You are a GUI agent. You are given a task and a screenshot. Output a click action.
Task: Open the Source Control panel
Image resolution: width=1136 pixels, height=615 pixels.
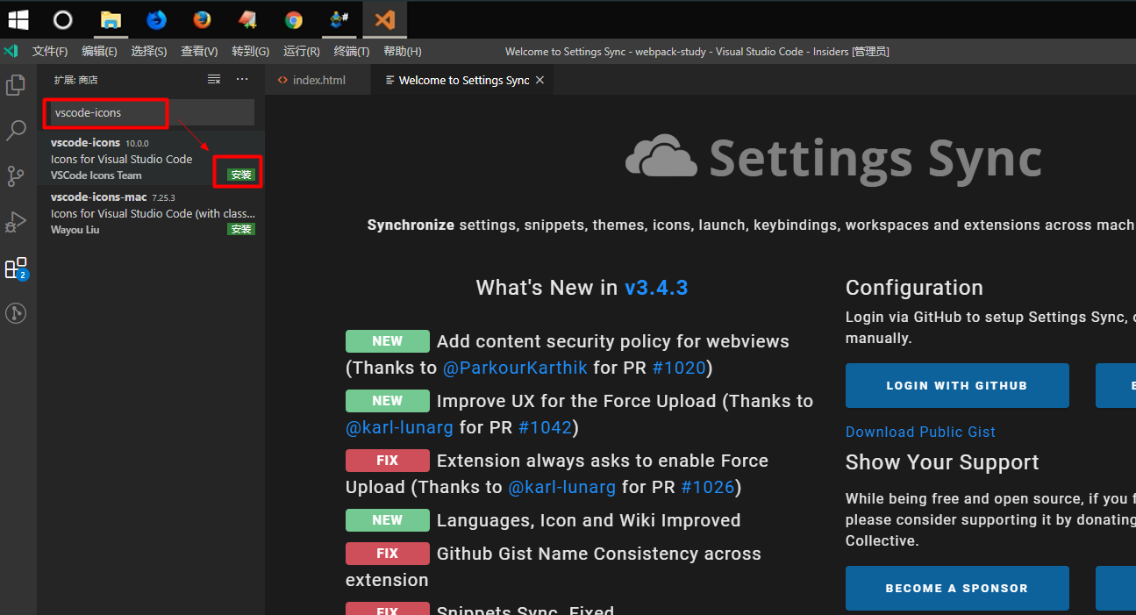tap(16, 175)
